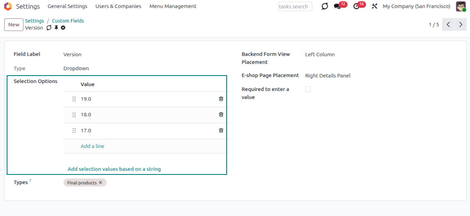Go to the next record arrow
This screenshot has width=470, height=216.
460,25
